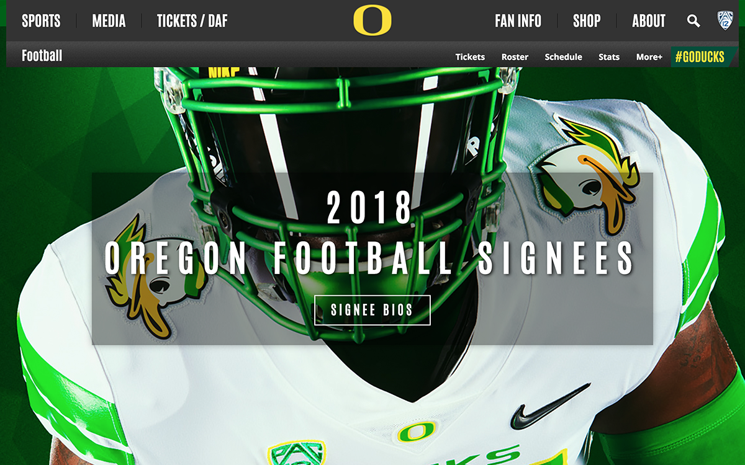Expand the MEDIA menu
This screenshot has width=745, height=465.
(109, 21)
